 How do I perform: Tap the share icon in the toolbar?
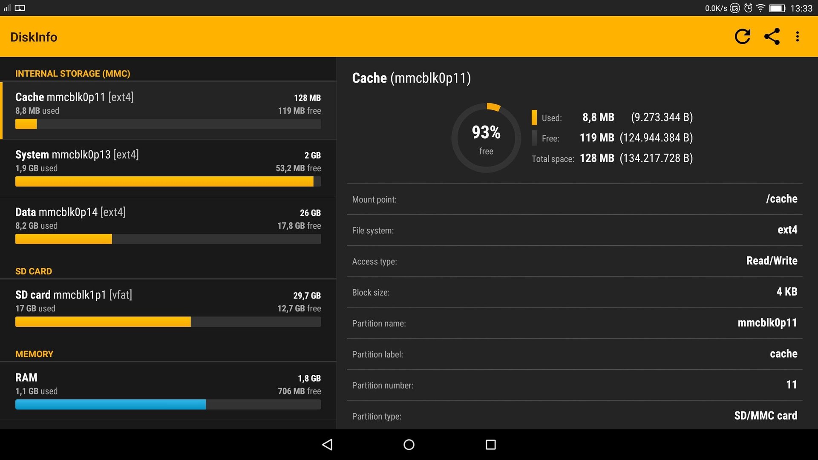772,37
